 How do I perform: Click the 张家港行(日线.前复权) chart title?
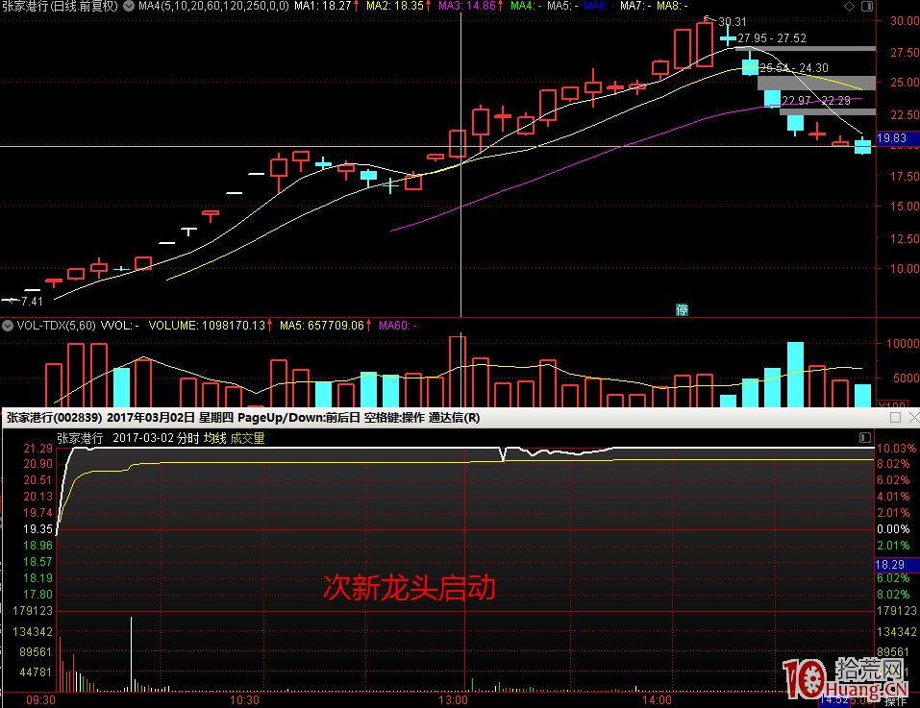60,7
